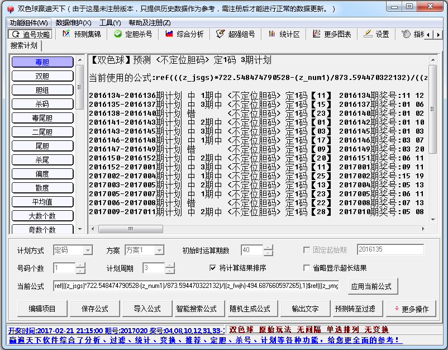Screen dimensions: 448x350
Task: Select the 胆组 category button
Action: click(42, 90)
